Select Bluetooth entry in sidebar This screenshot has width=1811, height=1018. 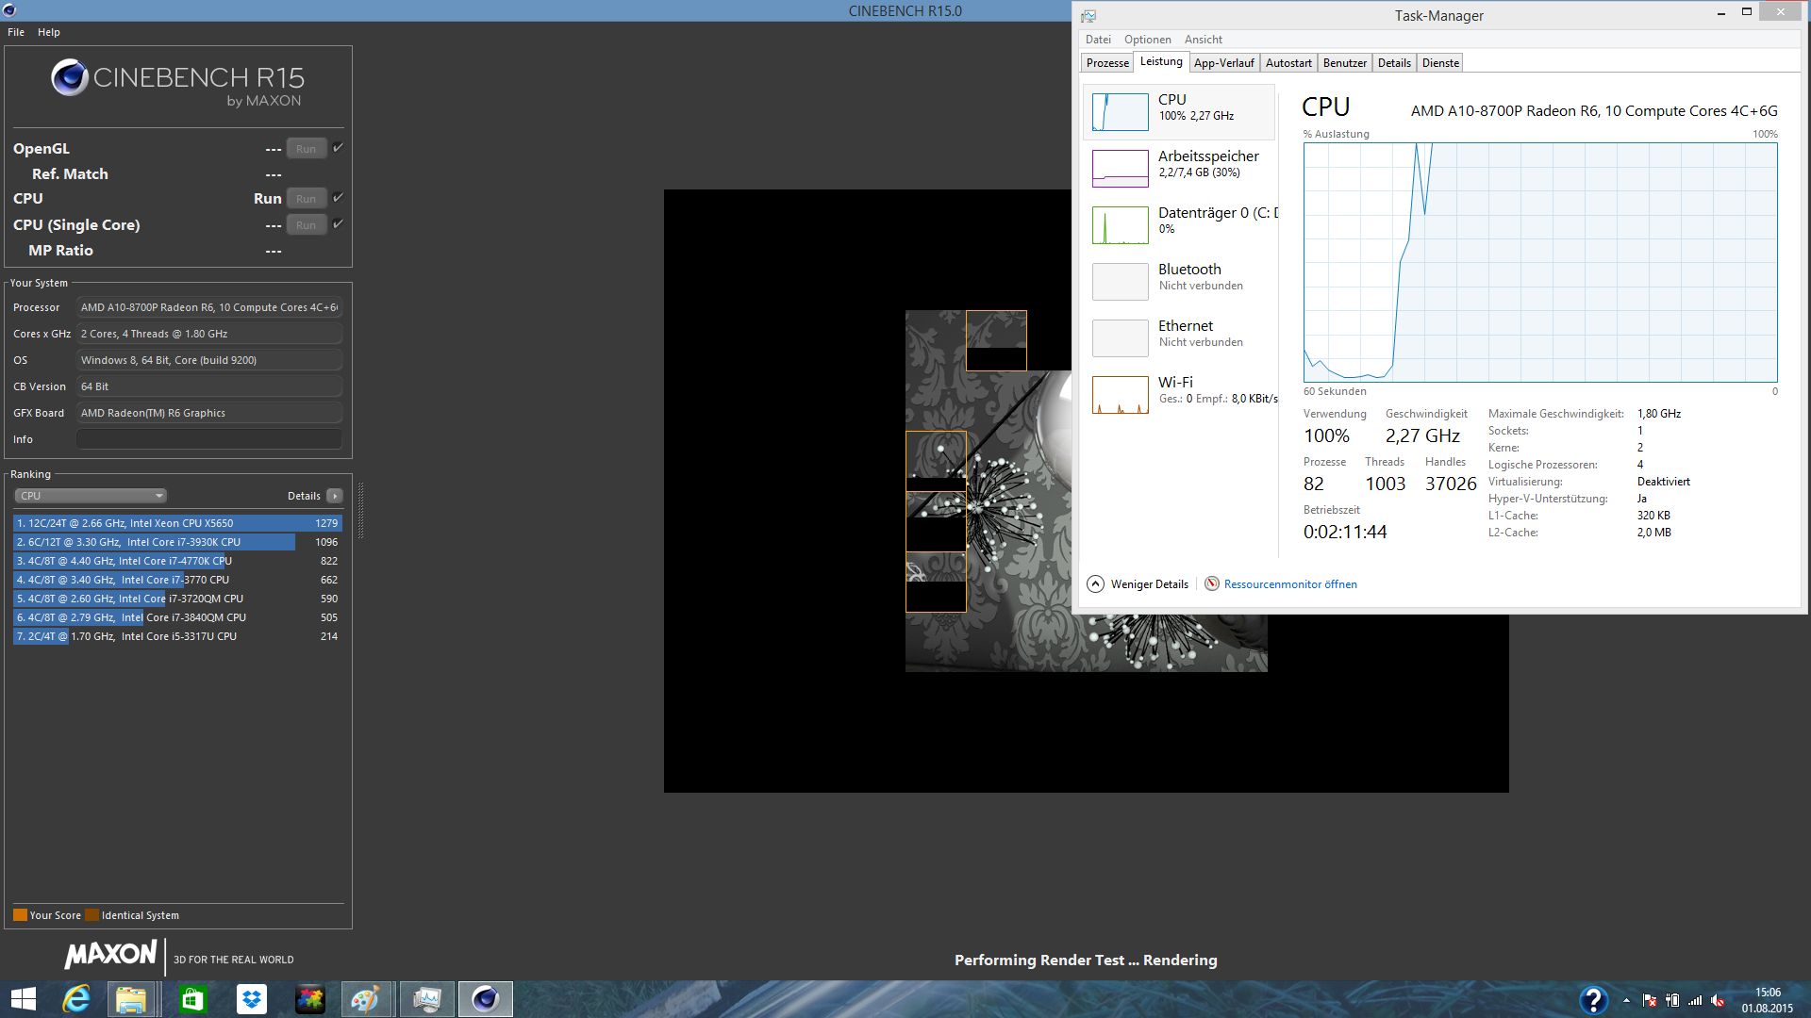[1180, 282]
